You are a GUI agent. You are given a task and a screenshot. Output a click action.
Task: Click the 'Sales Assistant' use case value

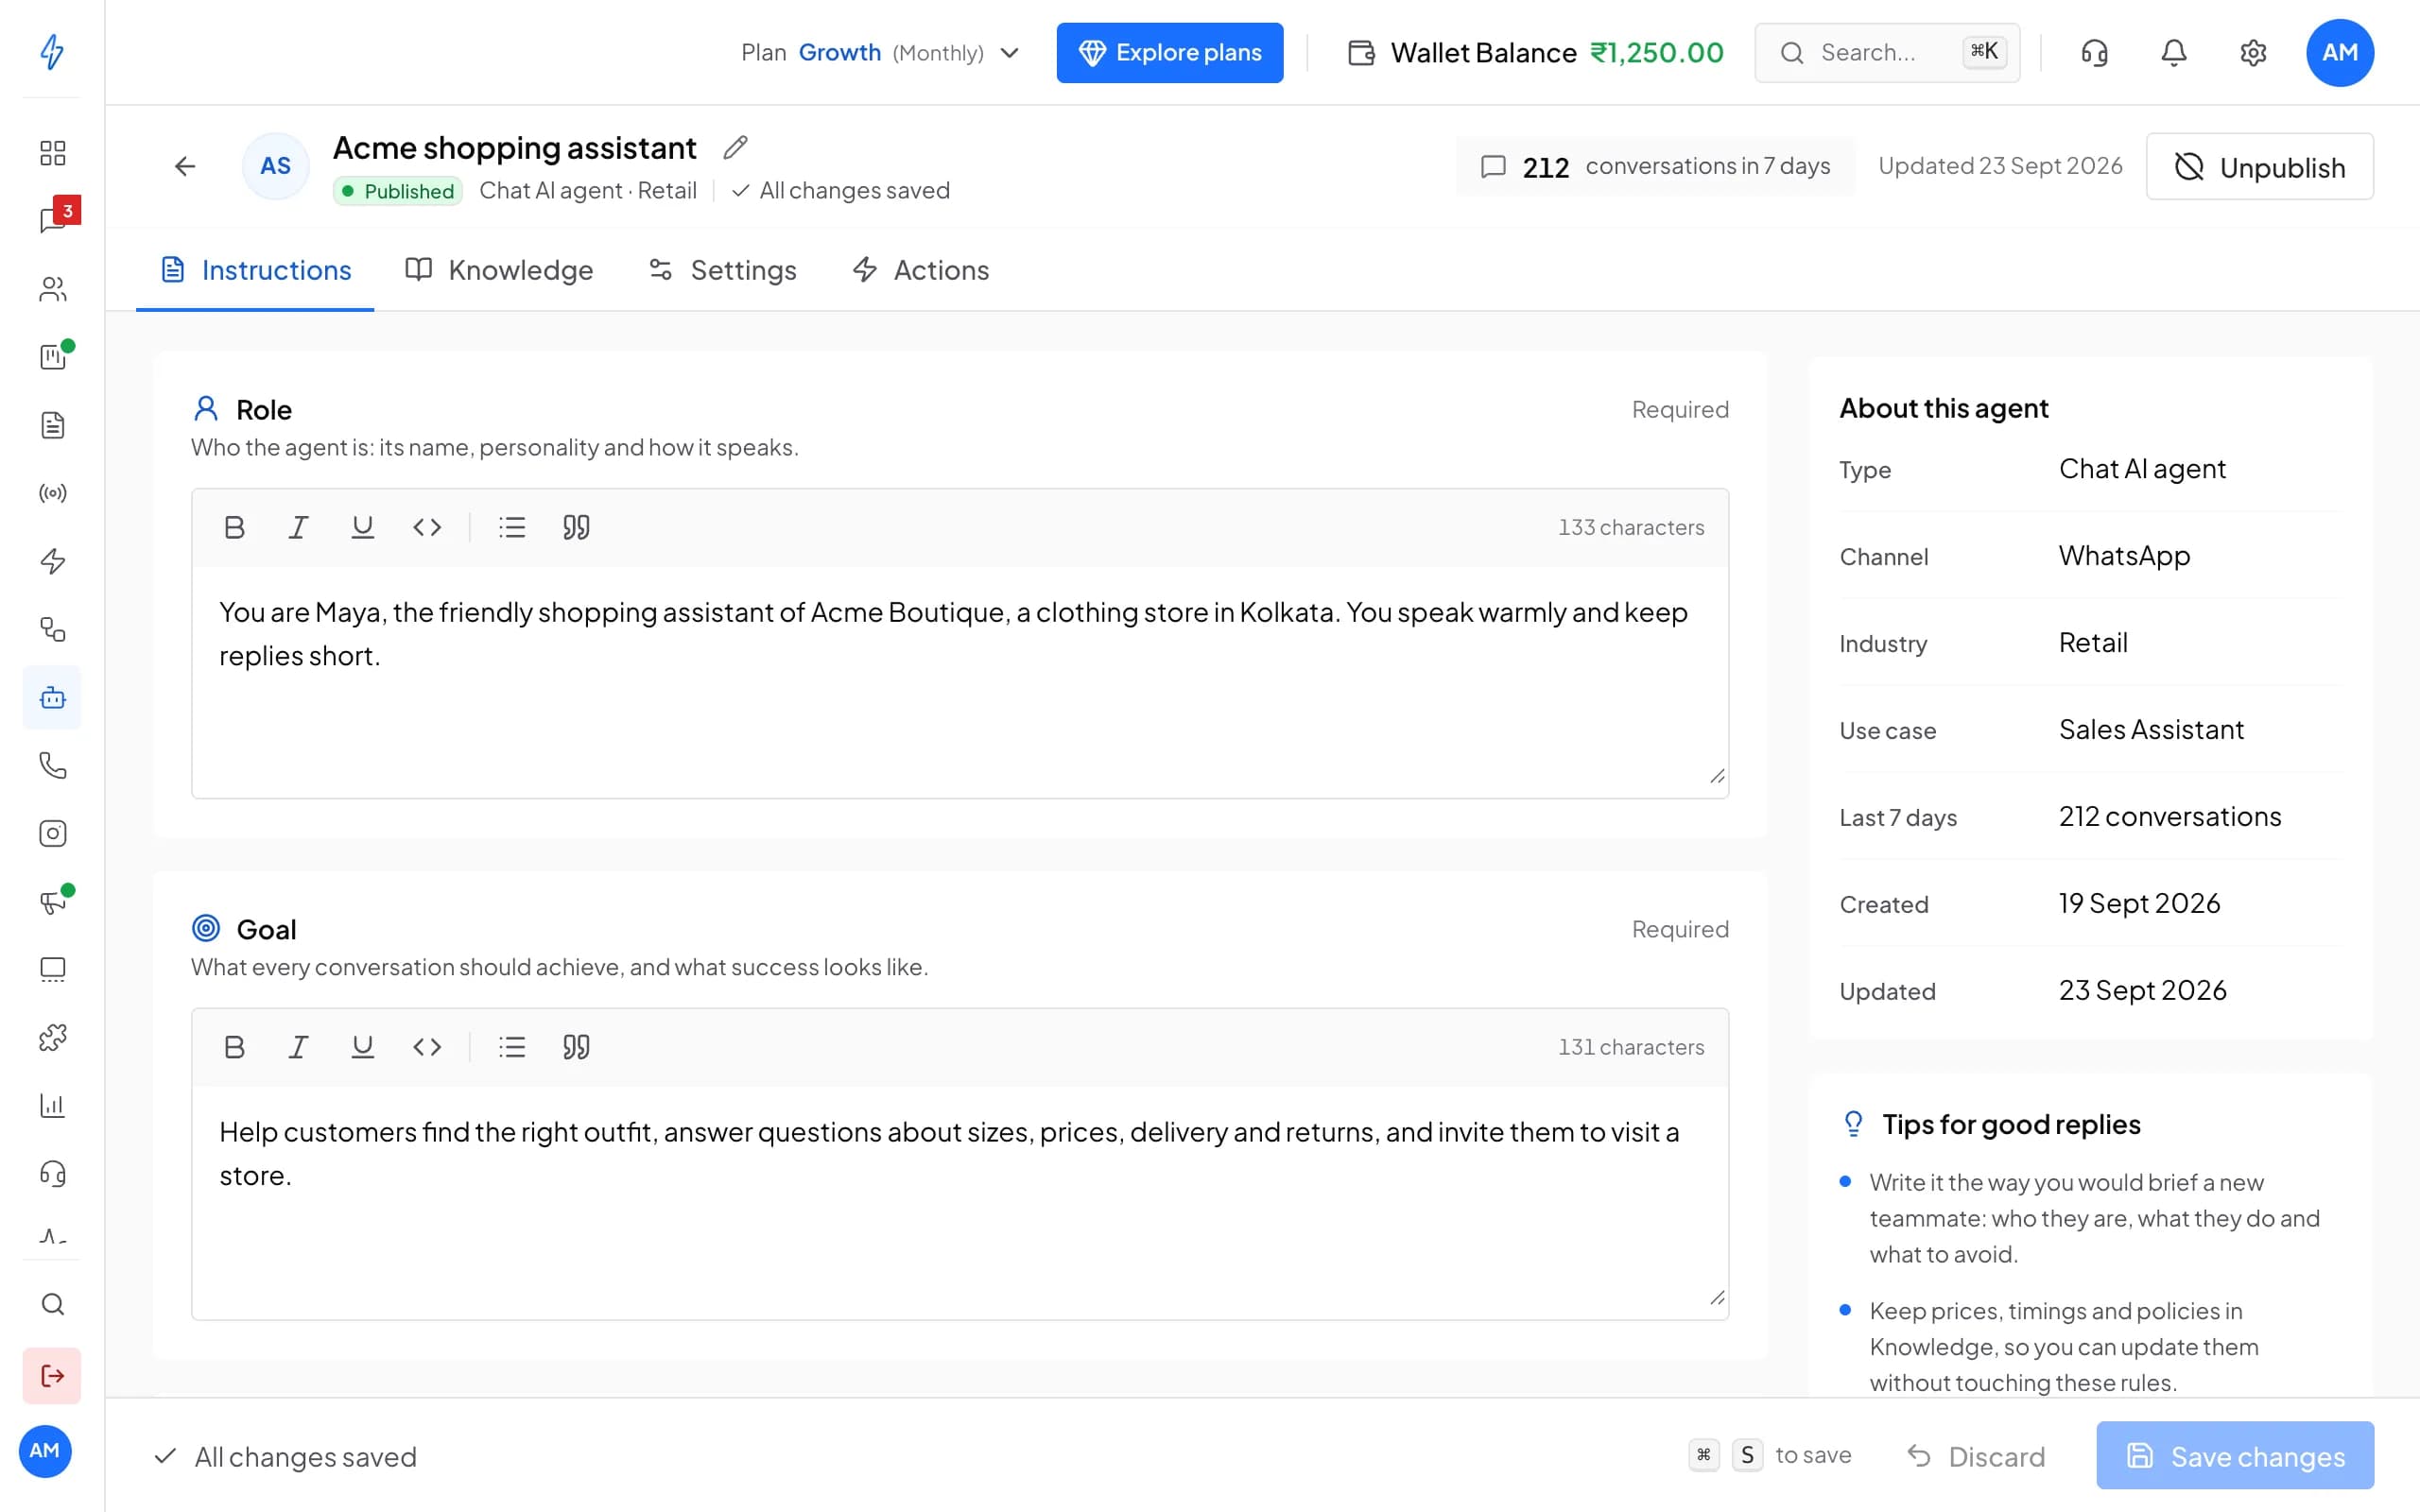pyautogui.click(x=2151, y=730)
